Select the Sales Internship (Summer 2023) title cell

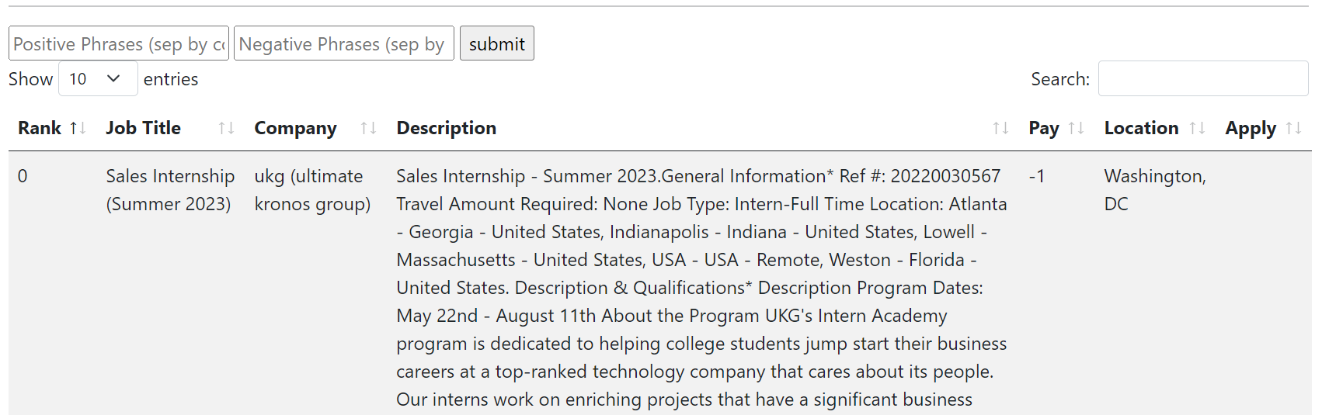tap(170, 190)
